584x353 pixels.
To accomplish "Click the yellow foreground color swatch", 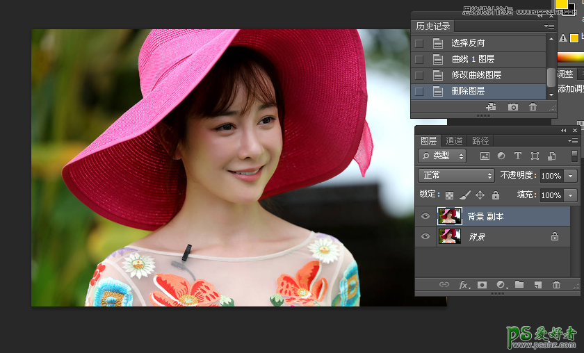I will point(561,3).
